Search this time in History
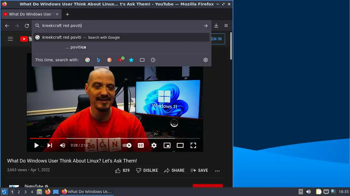 pyautogui.click(x=153, y=60)
